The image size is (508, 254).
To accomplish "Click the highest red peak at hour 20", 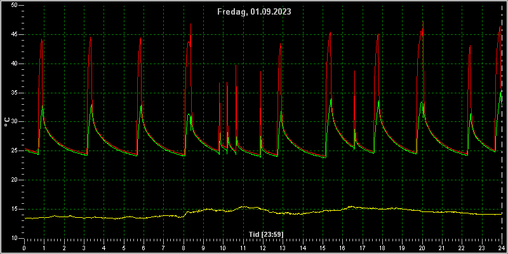I will pyautogui.click(x=423, y=22).
